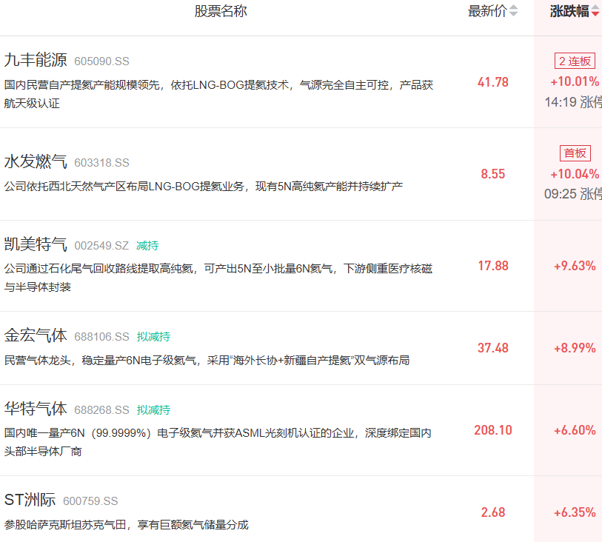This screenshot has height=542, width=602.
Task: Click the +8.99% change value
Action: 575,348
